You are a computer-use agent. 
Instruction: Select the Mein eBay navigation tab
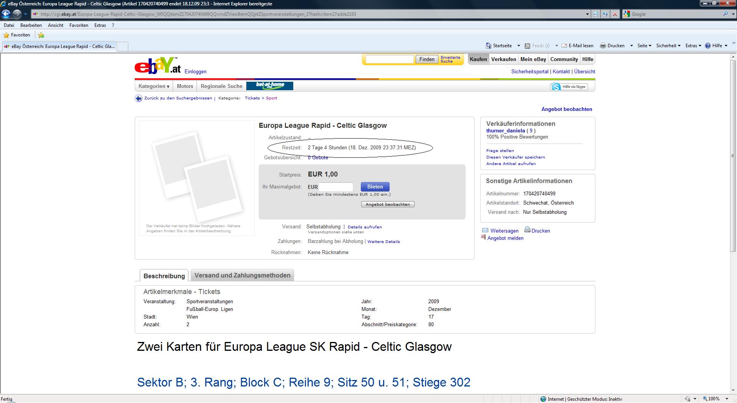pyautogui.click(x=533, y=59)
